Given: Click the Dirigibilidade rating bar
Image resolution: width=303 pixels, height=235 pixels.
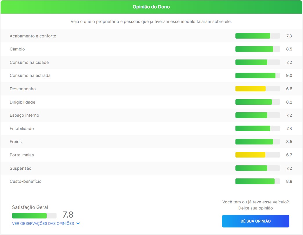Looking at the screenshot, I should [257, 102].
